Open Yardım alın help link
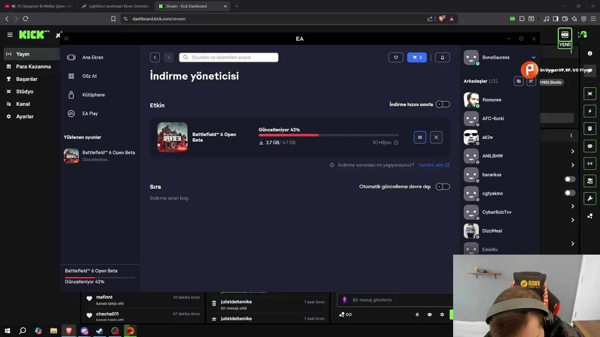 (434, 165)
